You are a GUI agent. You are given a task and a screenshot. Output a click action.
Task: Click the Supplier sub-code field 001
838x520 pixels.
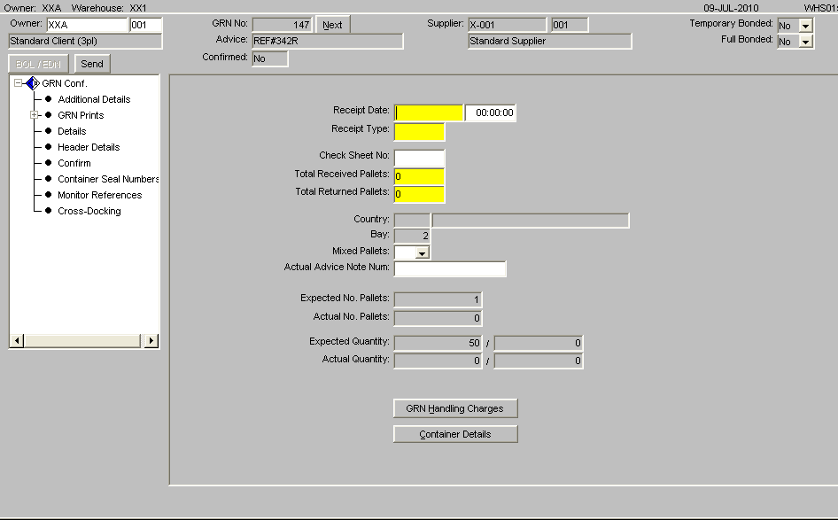570,25
